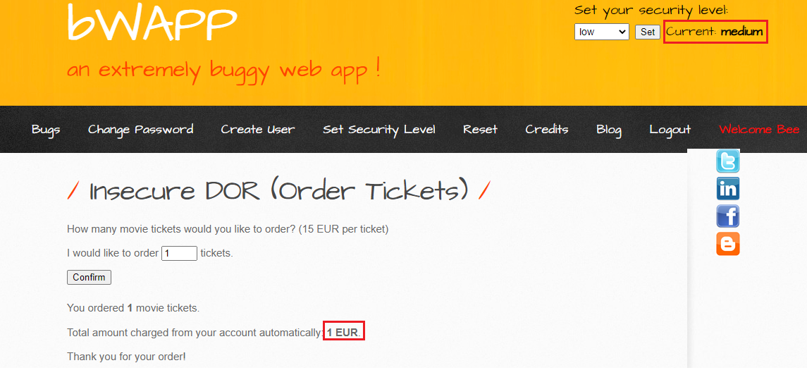
Task: Open the LinkedIn social icon
Action: point(728,188)
